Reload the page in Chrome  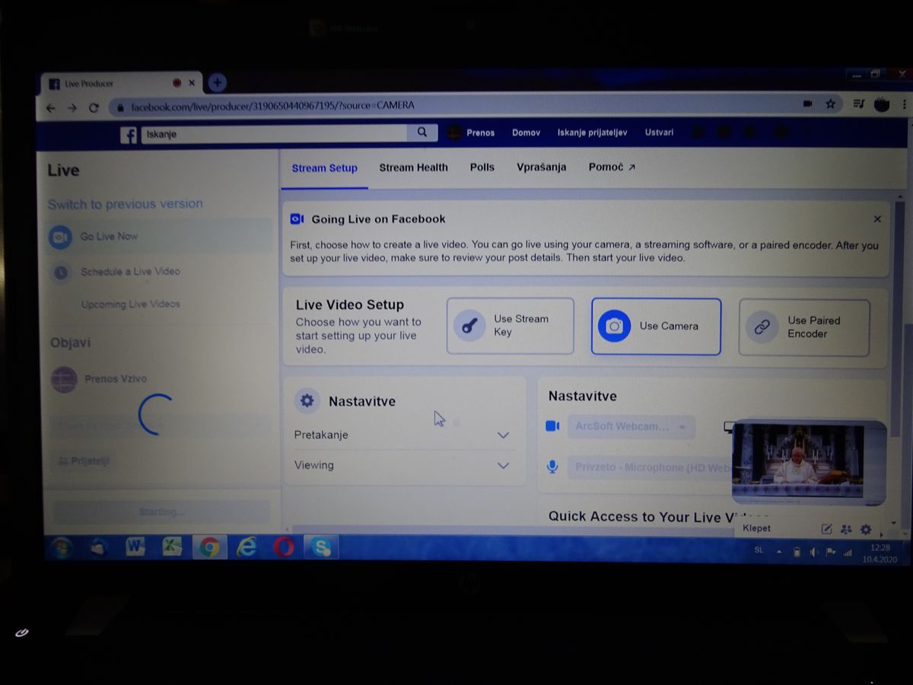click(x=94, y=108)
